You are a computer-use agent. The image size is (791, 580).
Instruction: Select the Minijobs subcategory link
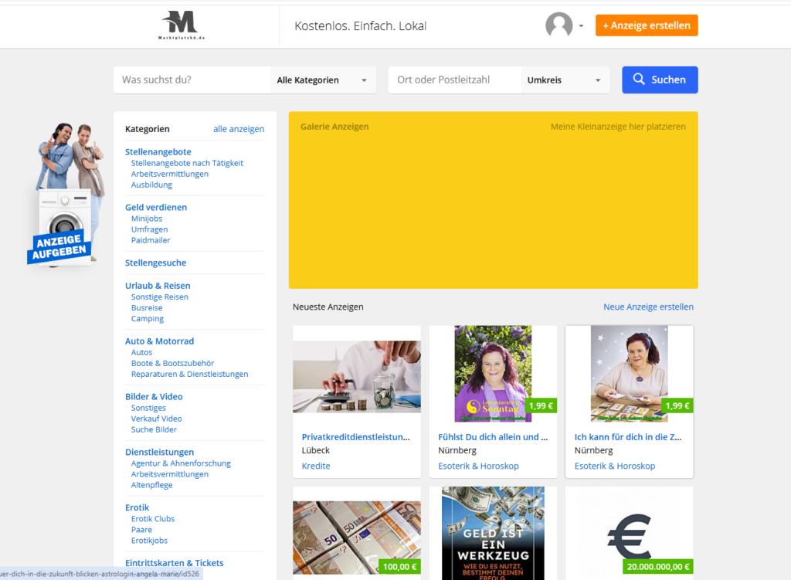point(147,219)
